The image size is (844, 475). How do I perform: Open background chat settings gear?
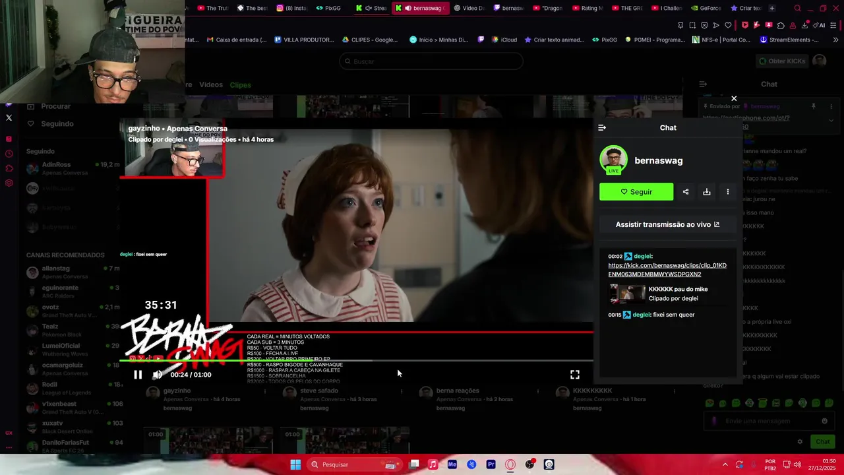(x=800, y=441)
